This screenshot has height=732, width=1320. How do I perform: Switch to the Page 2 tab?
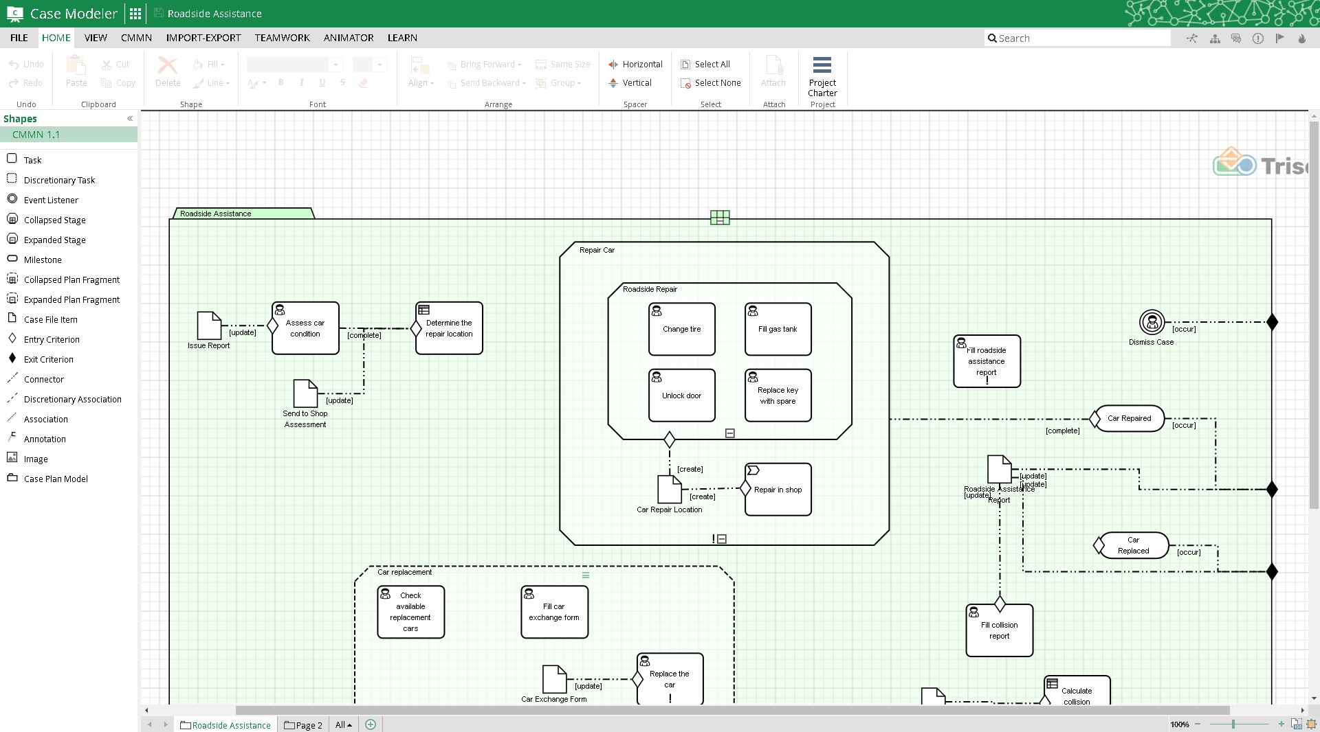tap(303, 724)
